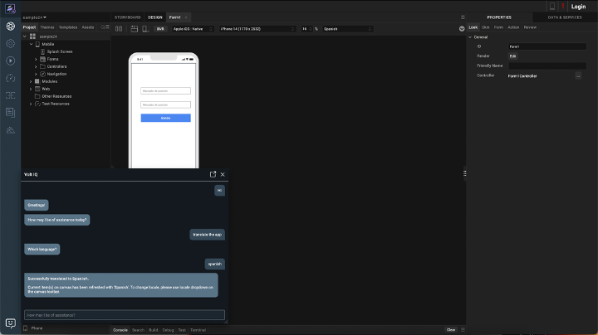
Task: Open the canvas tab bar hamburger menu
Action: pos(463,17)
